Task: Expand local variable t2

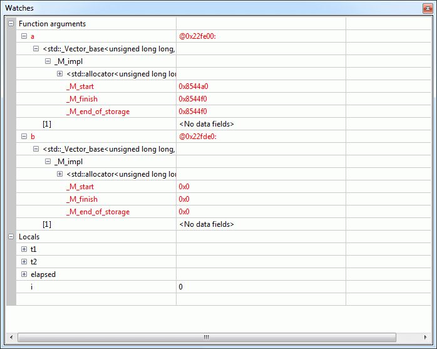Action: click(24, 262)
